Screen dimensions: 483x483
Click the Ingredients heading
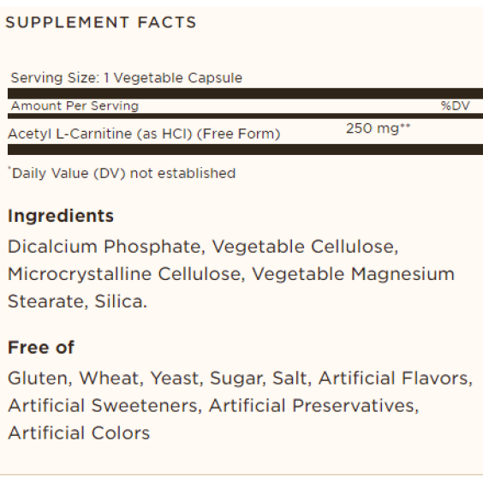[61, 216]
